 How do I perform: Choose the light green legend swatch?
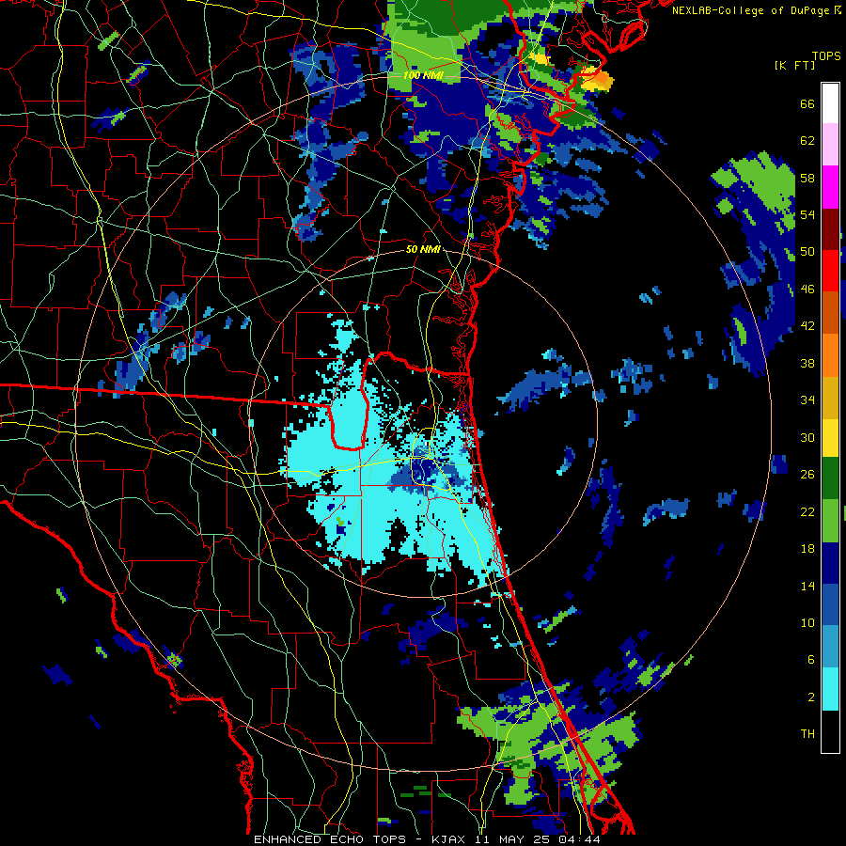click(830, 521)
